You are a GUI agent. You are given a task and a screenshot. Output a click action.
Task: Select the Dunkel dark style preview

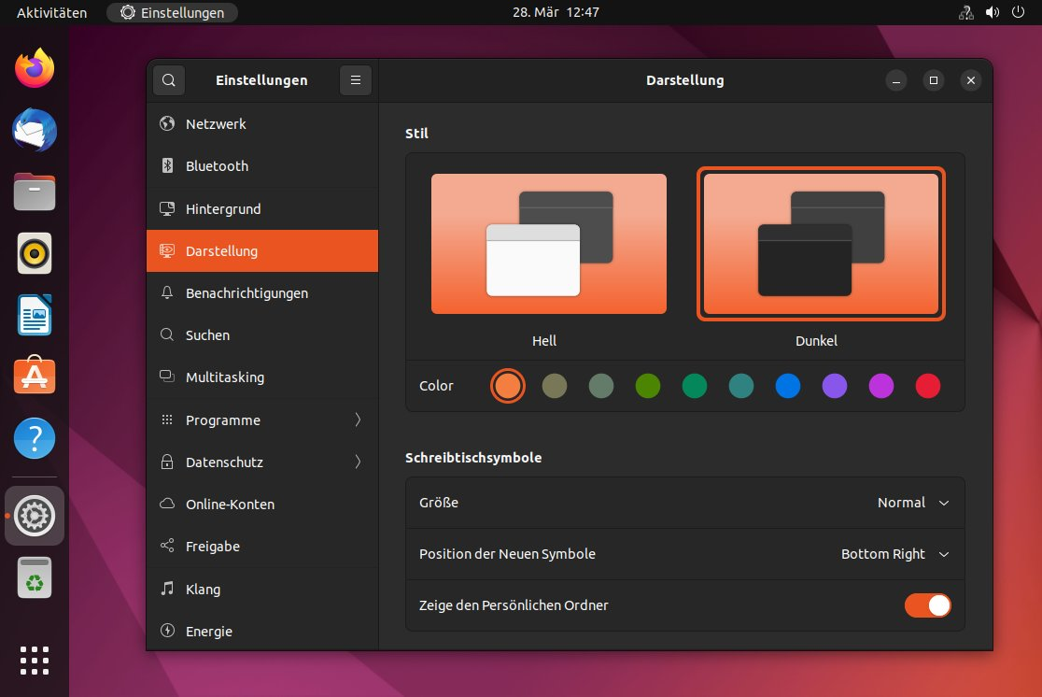pos(822,243)
